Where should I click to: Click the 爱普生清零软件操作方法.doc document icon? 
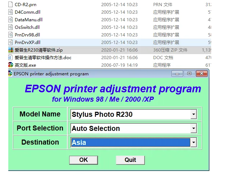tap(10, 57)
